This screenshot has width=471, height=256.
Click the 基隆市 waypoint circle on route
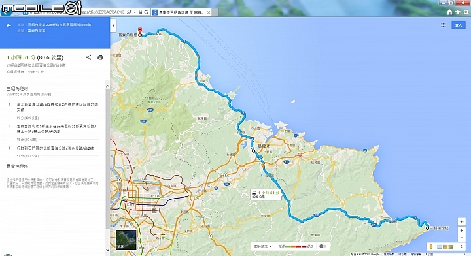254,151
